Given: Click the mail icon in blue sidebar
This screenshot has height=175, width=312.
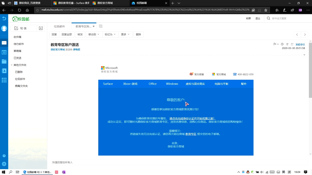Looking at the screenshot, I should click(x=4, y=43).
